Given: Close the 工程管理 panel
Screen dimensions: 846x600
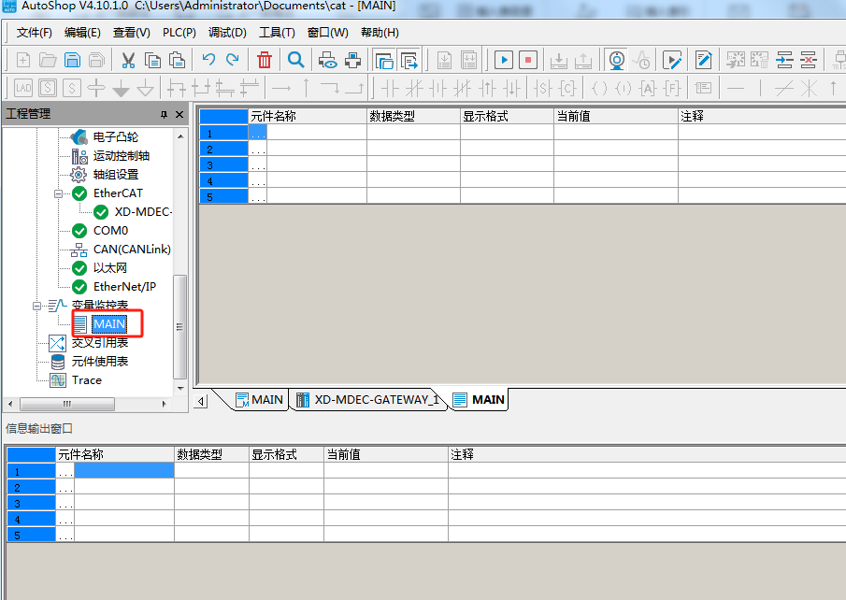Looking at the screenshot, I should coord(179,114).
